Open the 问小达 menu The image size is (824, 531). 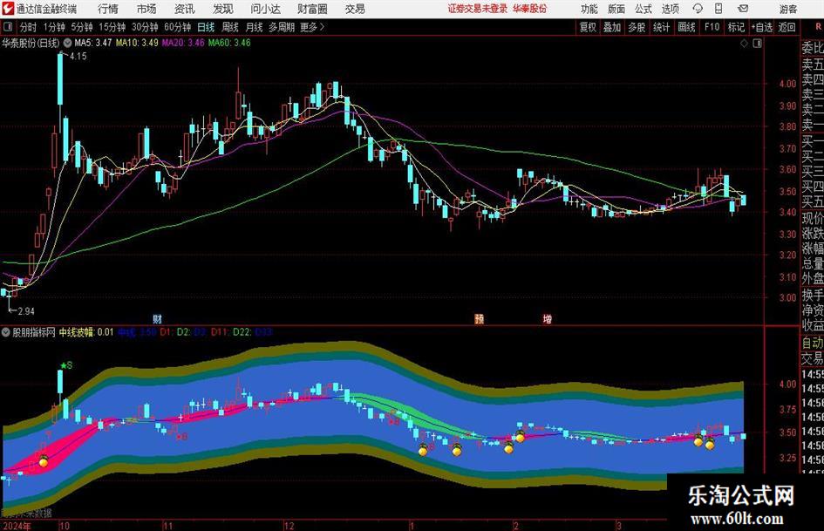click(265, 9)
